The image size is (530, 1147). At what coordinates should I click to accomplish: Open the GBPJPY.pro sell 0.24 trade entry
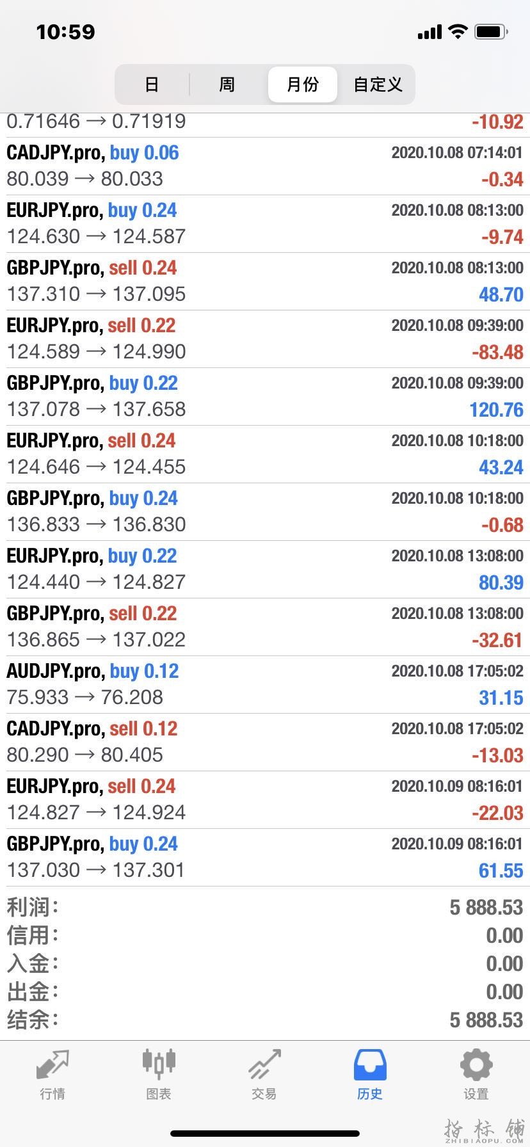tap(265, 281)
